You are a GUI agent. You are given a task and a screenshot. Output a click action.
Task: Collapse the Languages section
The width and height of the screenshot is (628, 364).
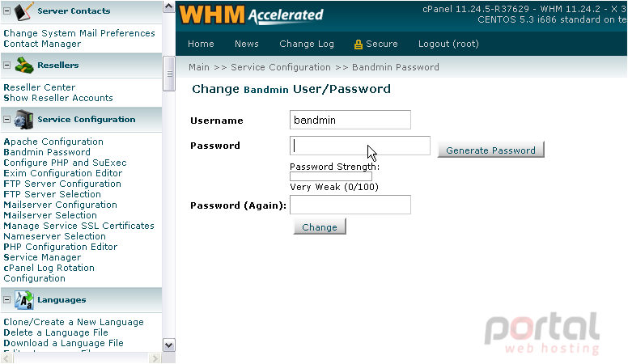pos(6,299)
